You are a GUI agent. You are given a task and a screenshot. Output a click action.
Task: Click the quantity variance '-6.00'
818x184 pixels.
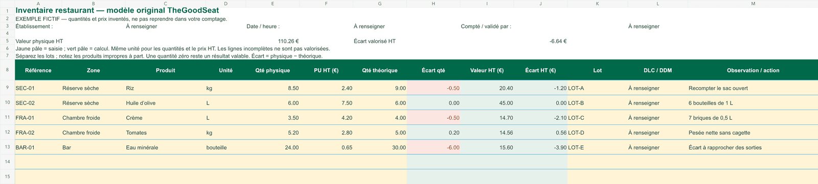click(x=434, y=147)
